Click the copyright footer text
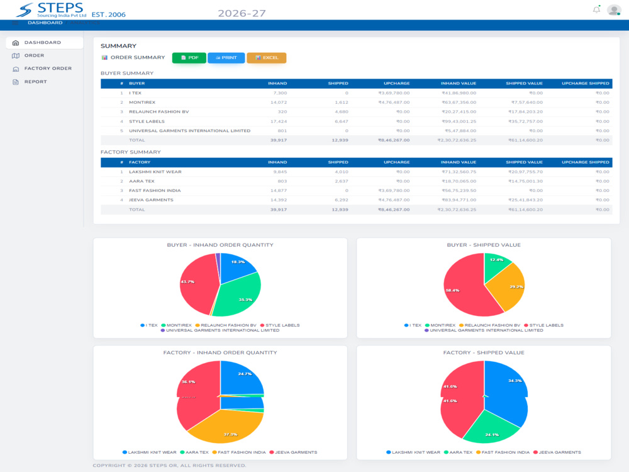The width and height of the screenshot is (629, 472). (169, 466)
